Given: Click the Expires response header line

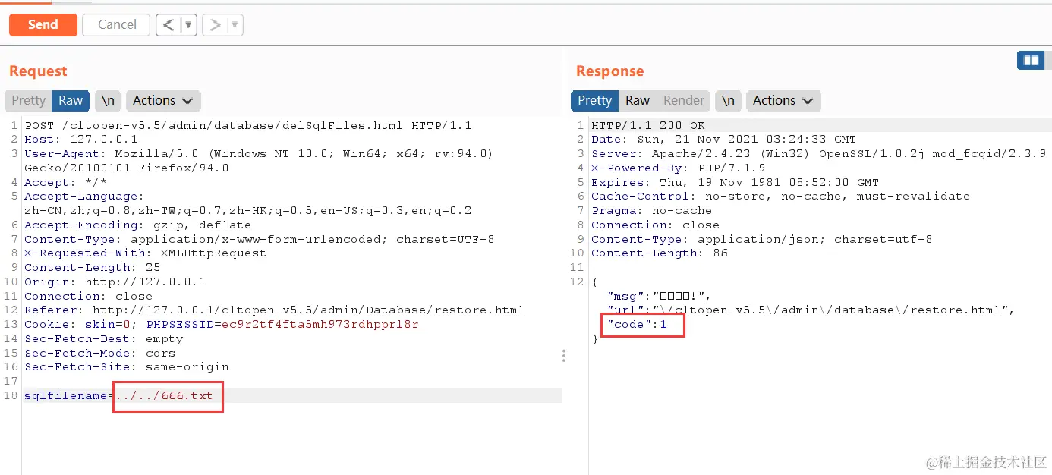Looking at the screenshot, I should click(x=735, y=183).
